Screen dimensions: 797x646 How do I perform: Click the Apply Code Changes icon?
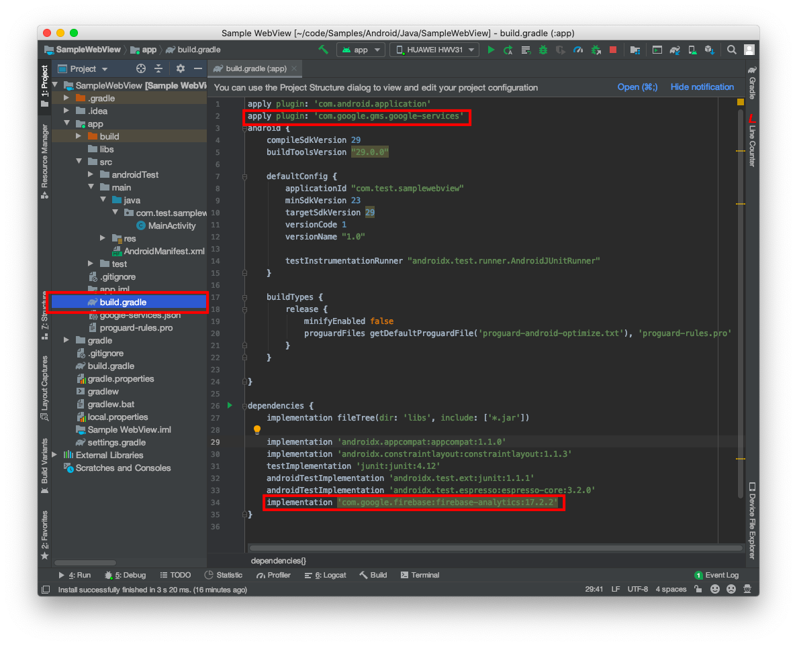click(526, 50)
